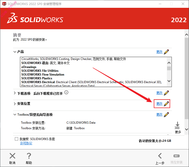This screenshot has height=167, width=189.
Task: Click the 现在安装 drive icon
Action: (176, 156)
